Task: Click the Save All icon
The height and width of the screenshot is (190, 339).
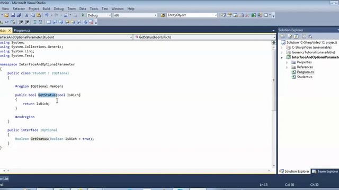Action: point(19,15)
